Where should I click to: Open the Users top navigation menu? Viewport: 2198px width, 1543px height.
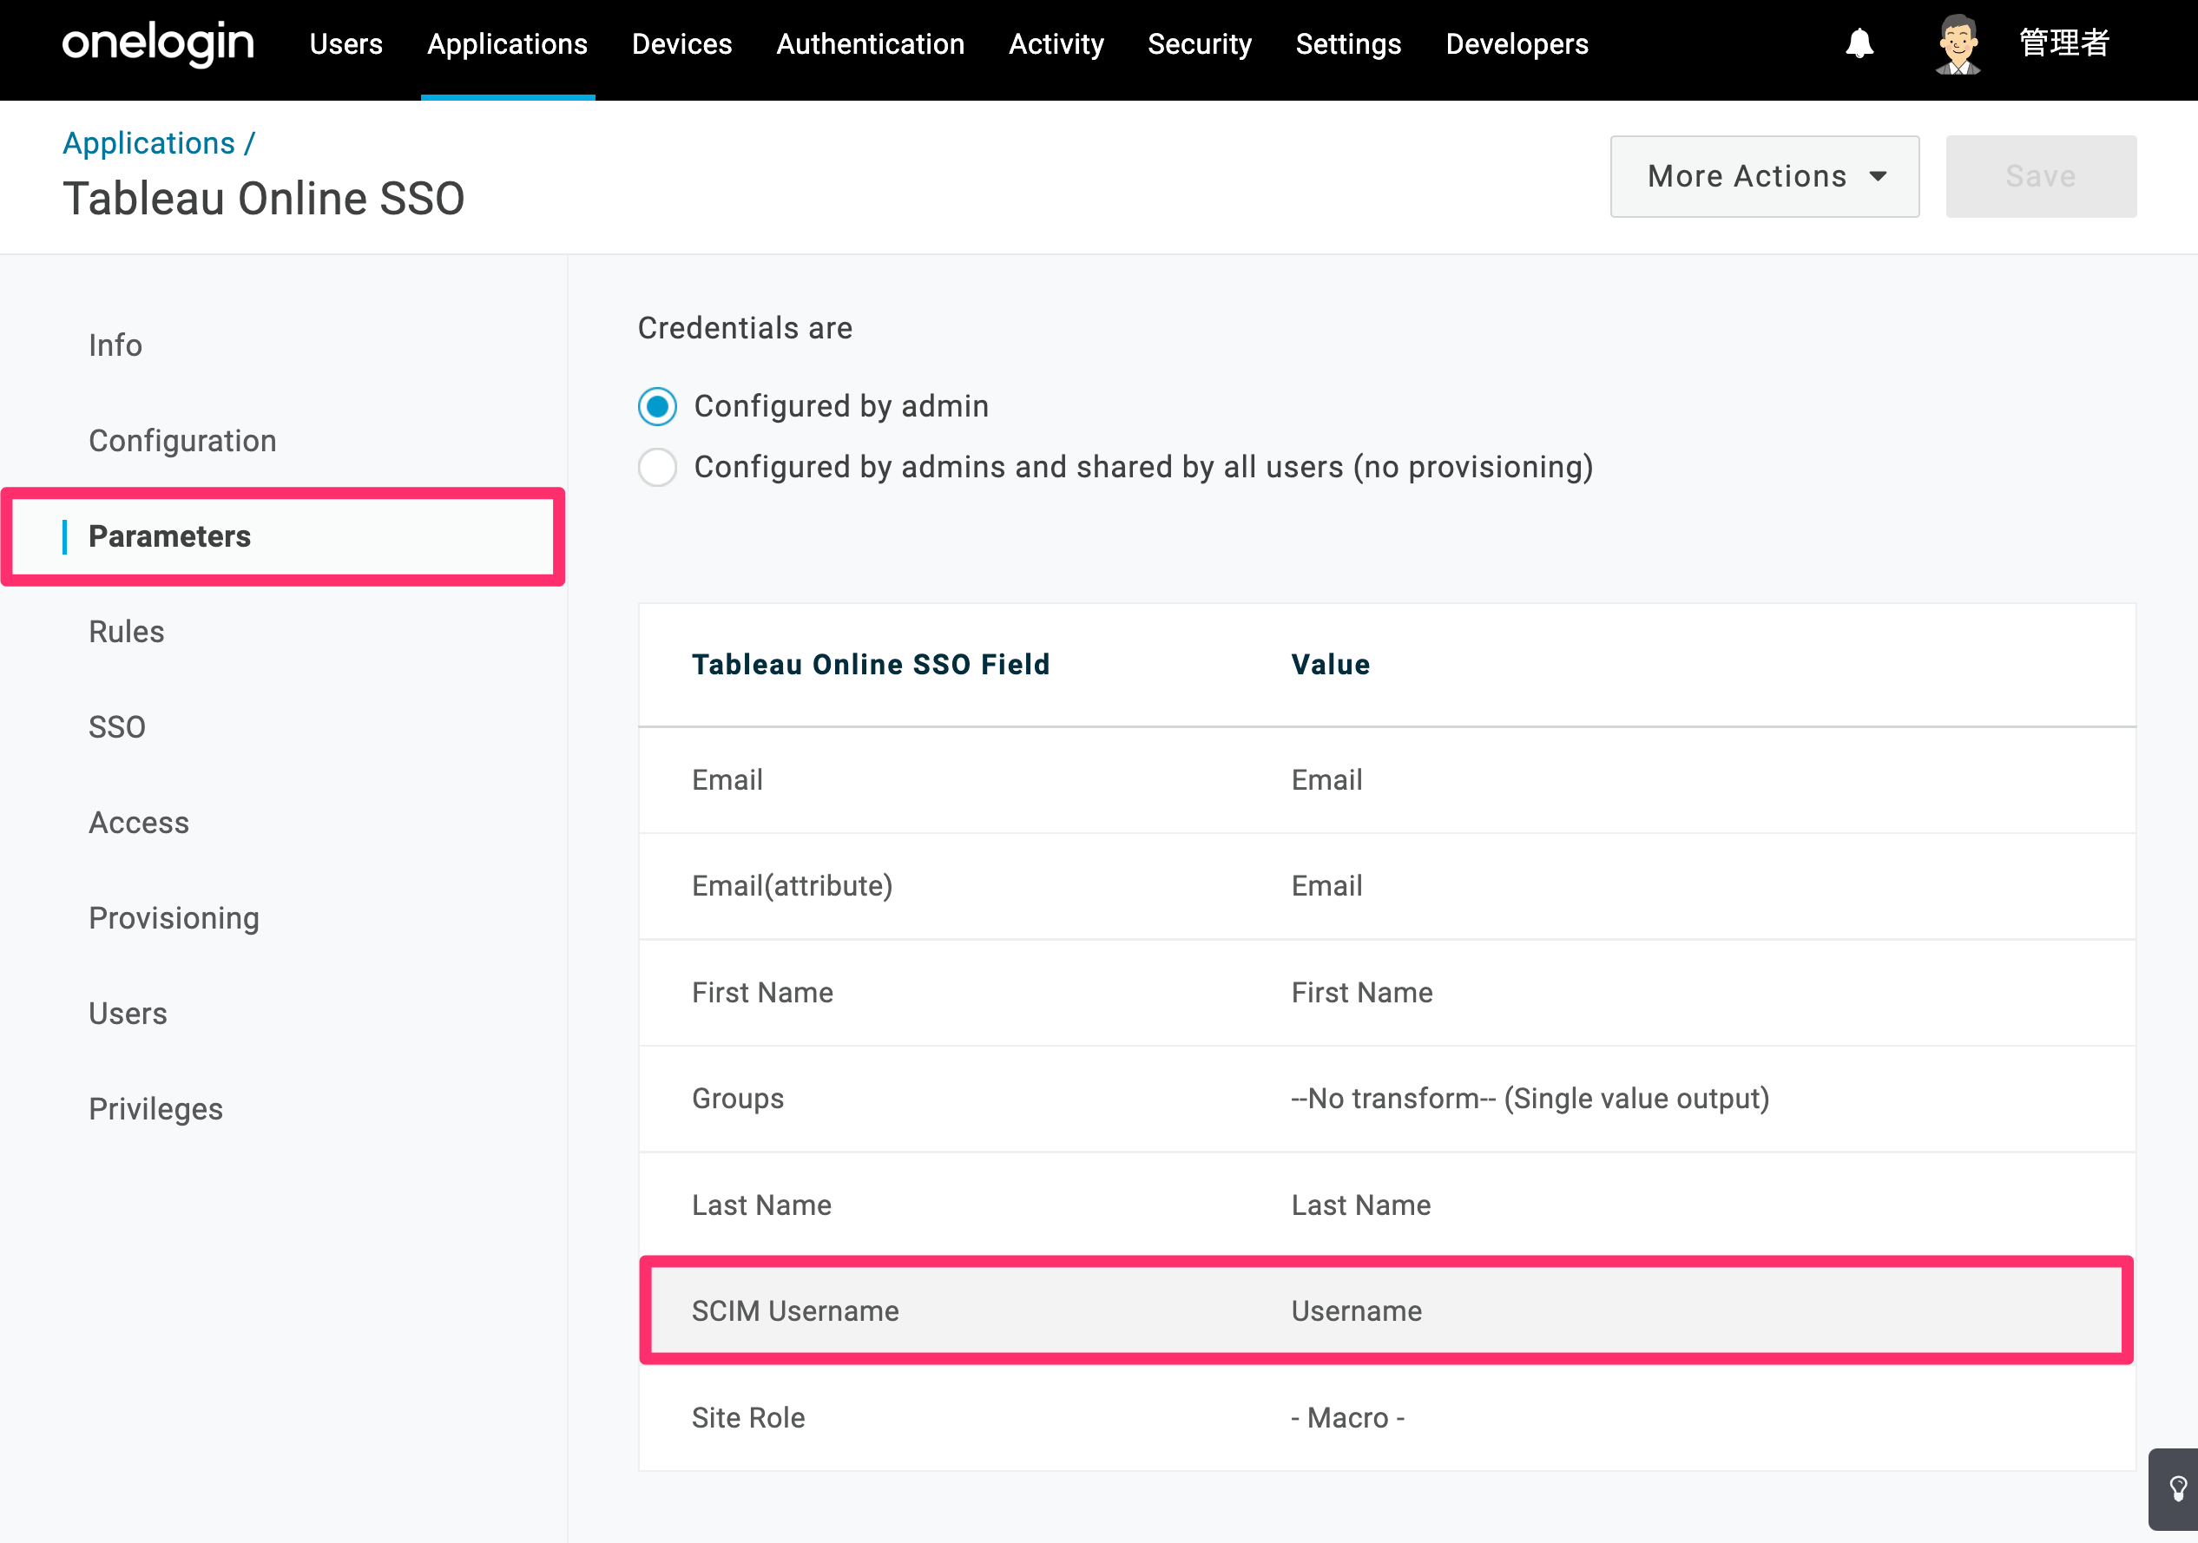tap(345, 44)
